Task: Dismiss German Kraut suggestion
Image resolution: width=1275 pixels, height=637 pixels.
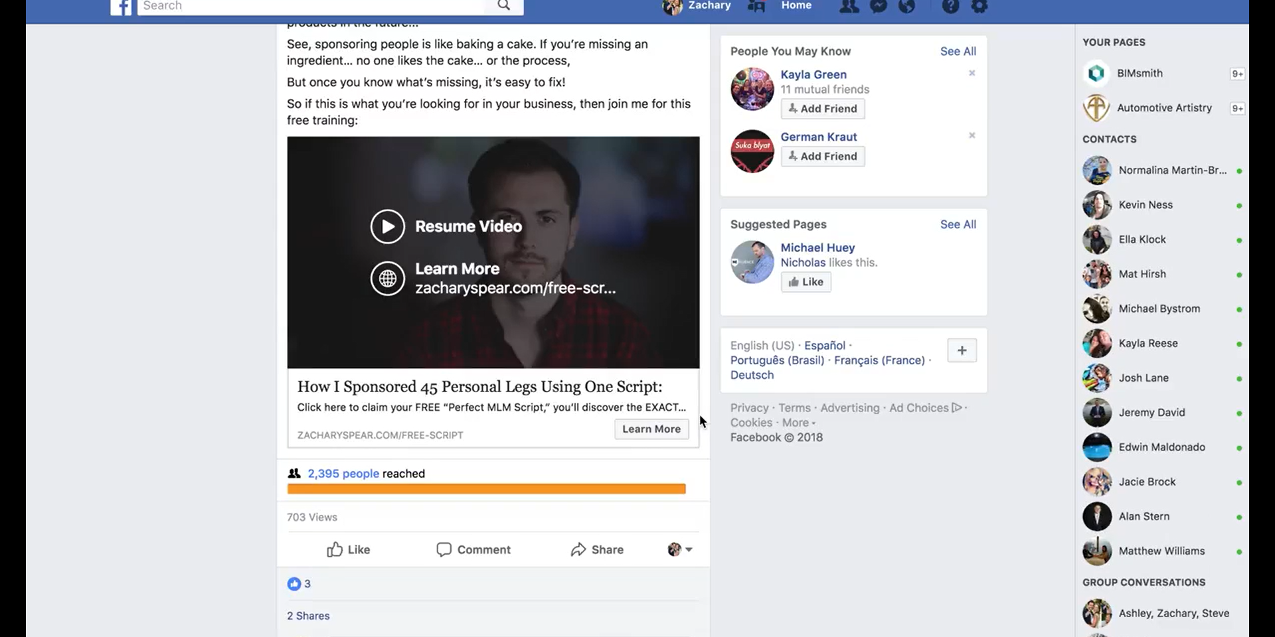Action: pos(972,135)
